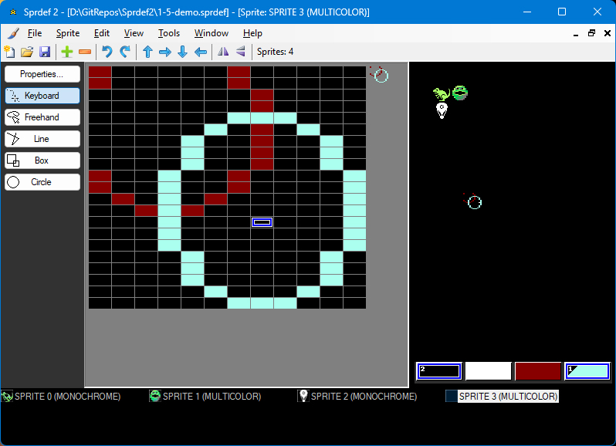Click the pixel cell with the blue cursor
This screenshot has height=446, width=616.
[x=262, y=222]
